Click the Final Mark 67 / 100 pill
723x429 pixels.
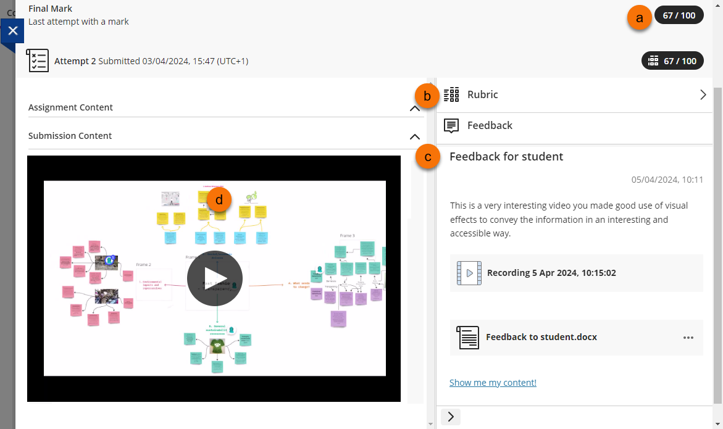click(x=679, y=15)
